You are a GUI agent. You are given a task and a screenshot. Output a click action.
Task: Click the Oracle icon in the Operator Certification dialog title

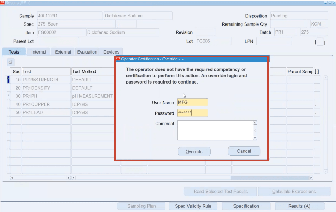[118, 59]
